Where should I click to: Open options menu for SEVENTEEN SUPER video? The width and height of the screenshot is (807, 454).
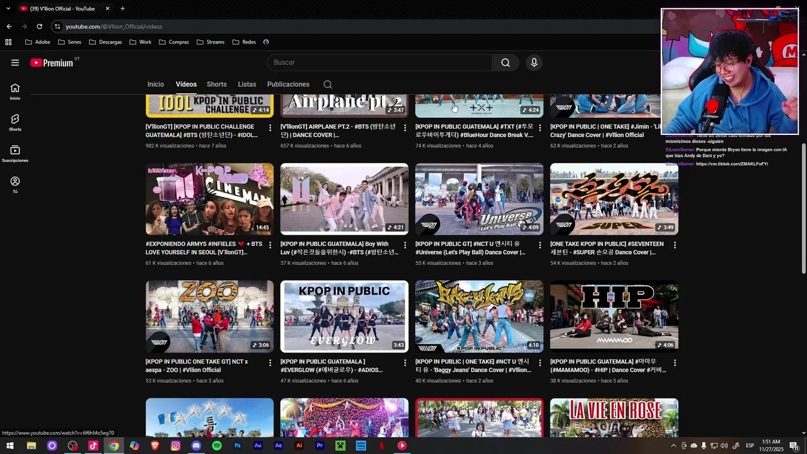[x=675, y=245]
